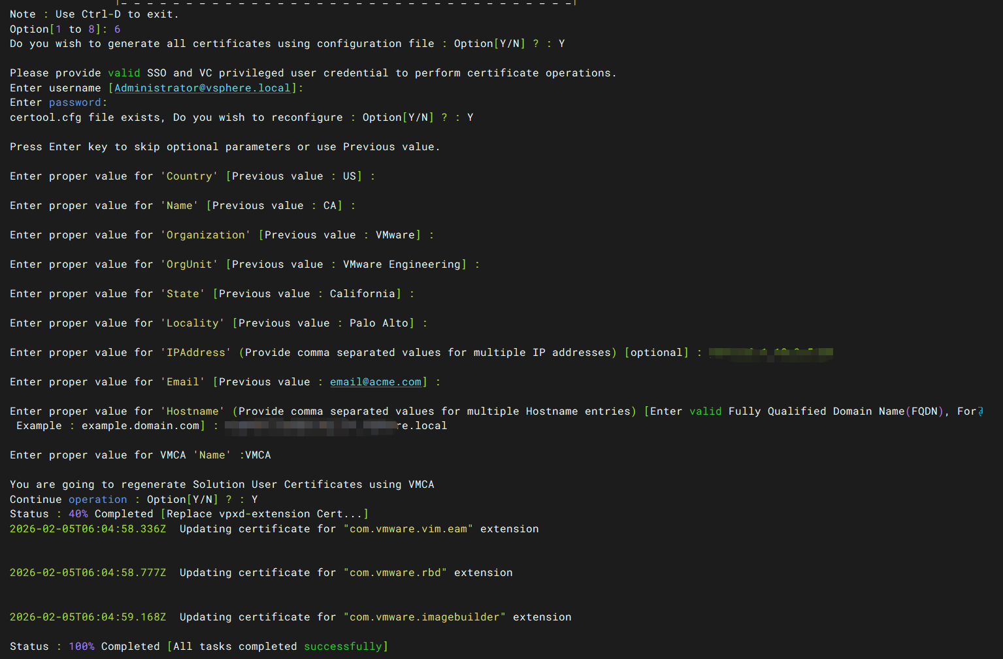
Task: Select the 'Country' parameter label
Action: pyautogui.click(x=189, y=176)
